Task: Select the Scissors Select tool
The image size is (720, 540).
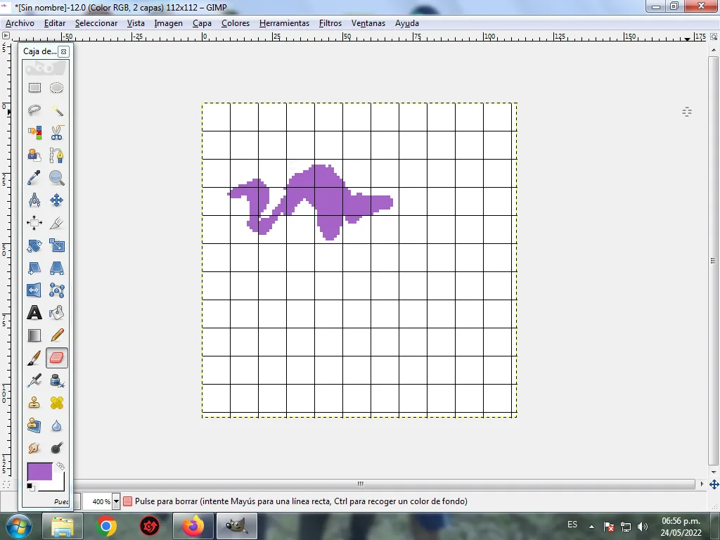Action: tap(56, 133)
